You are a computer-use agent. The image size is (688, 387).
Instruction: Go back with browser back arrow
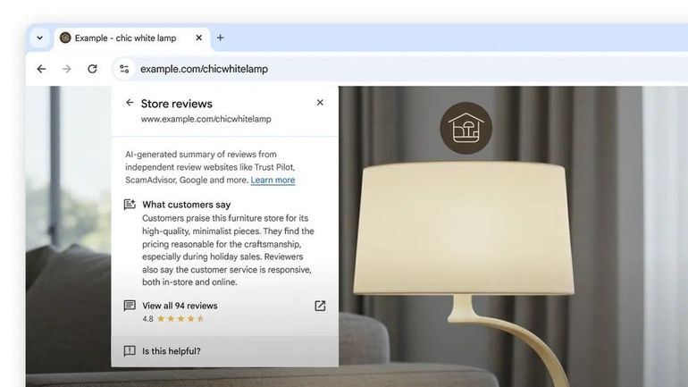click(41, 69)
